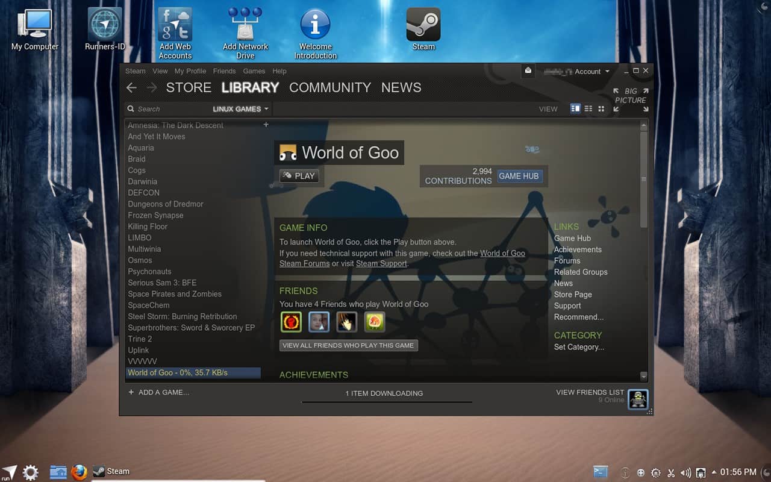Switch to detail view layout

pos(575,108)
